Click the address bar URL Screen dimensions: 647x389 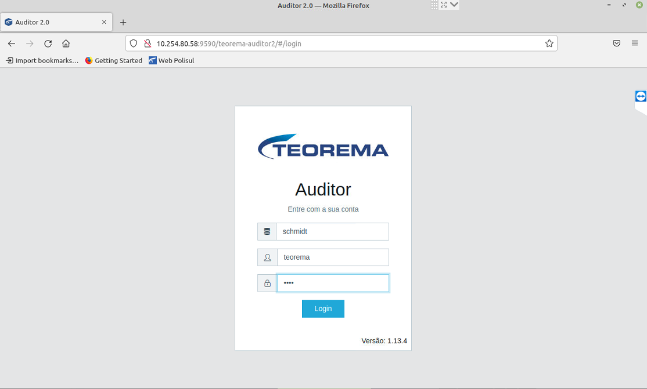(x=229, y=43)
